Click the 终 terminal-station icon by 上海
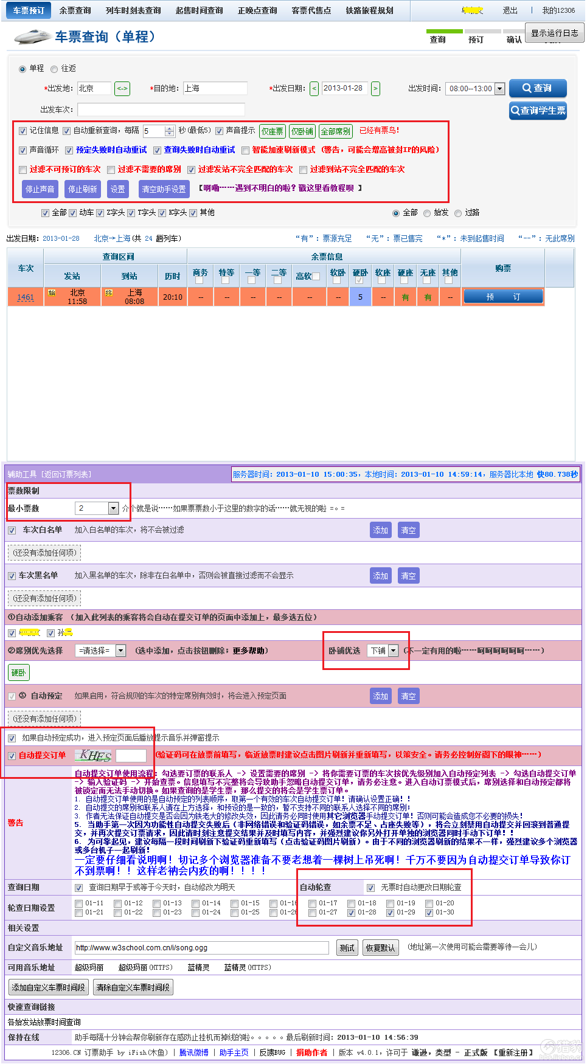This screenshot has height=1064, width=587. (x=109, y=293)
